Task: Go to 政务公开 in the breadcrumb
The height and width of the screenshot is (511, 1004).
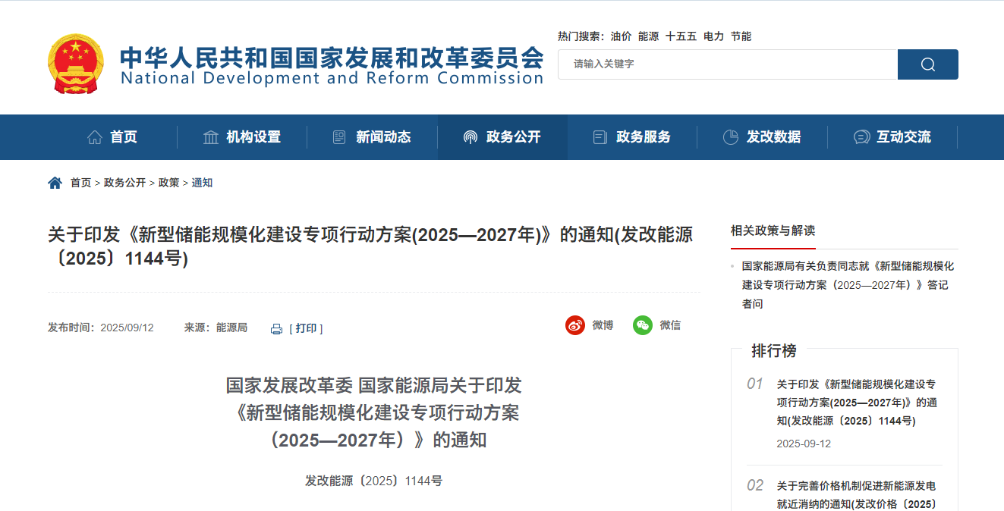Action: click(124, 183)
